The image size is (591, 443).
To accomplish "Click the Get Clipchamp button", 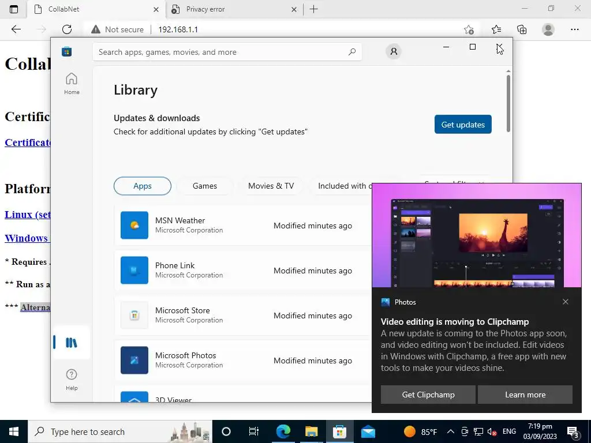I will tap(428, 395).
